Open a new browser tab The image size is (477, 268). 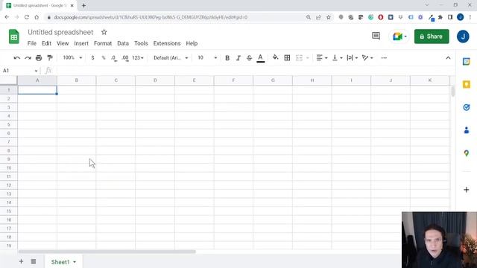[83, 5]
